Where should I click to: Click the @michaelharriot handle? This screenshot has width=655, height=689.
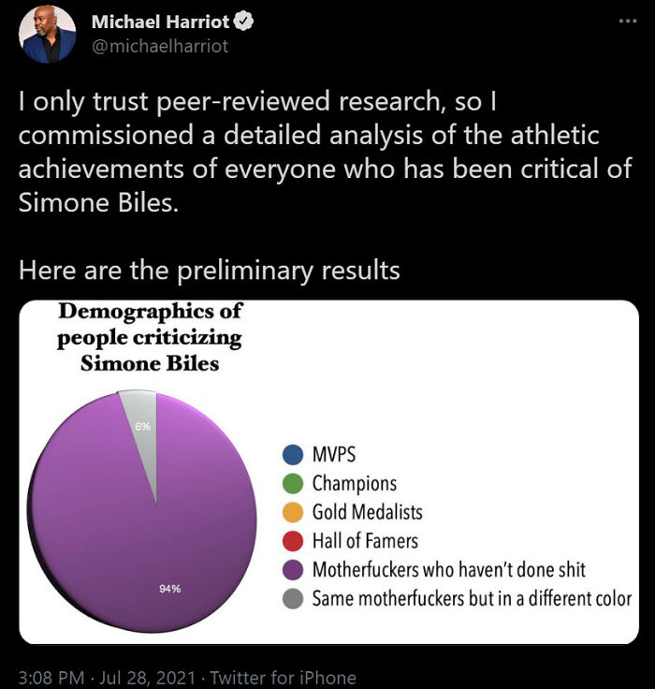click(x=160, y=45)
